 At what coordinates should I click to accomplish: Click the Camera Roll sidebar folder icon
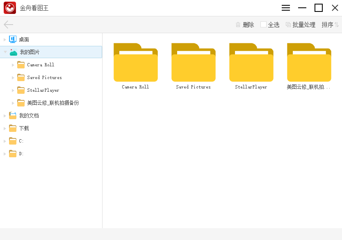[x=21, y=65]
